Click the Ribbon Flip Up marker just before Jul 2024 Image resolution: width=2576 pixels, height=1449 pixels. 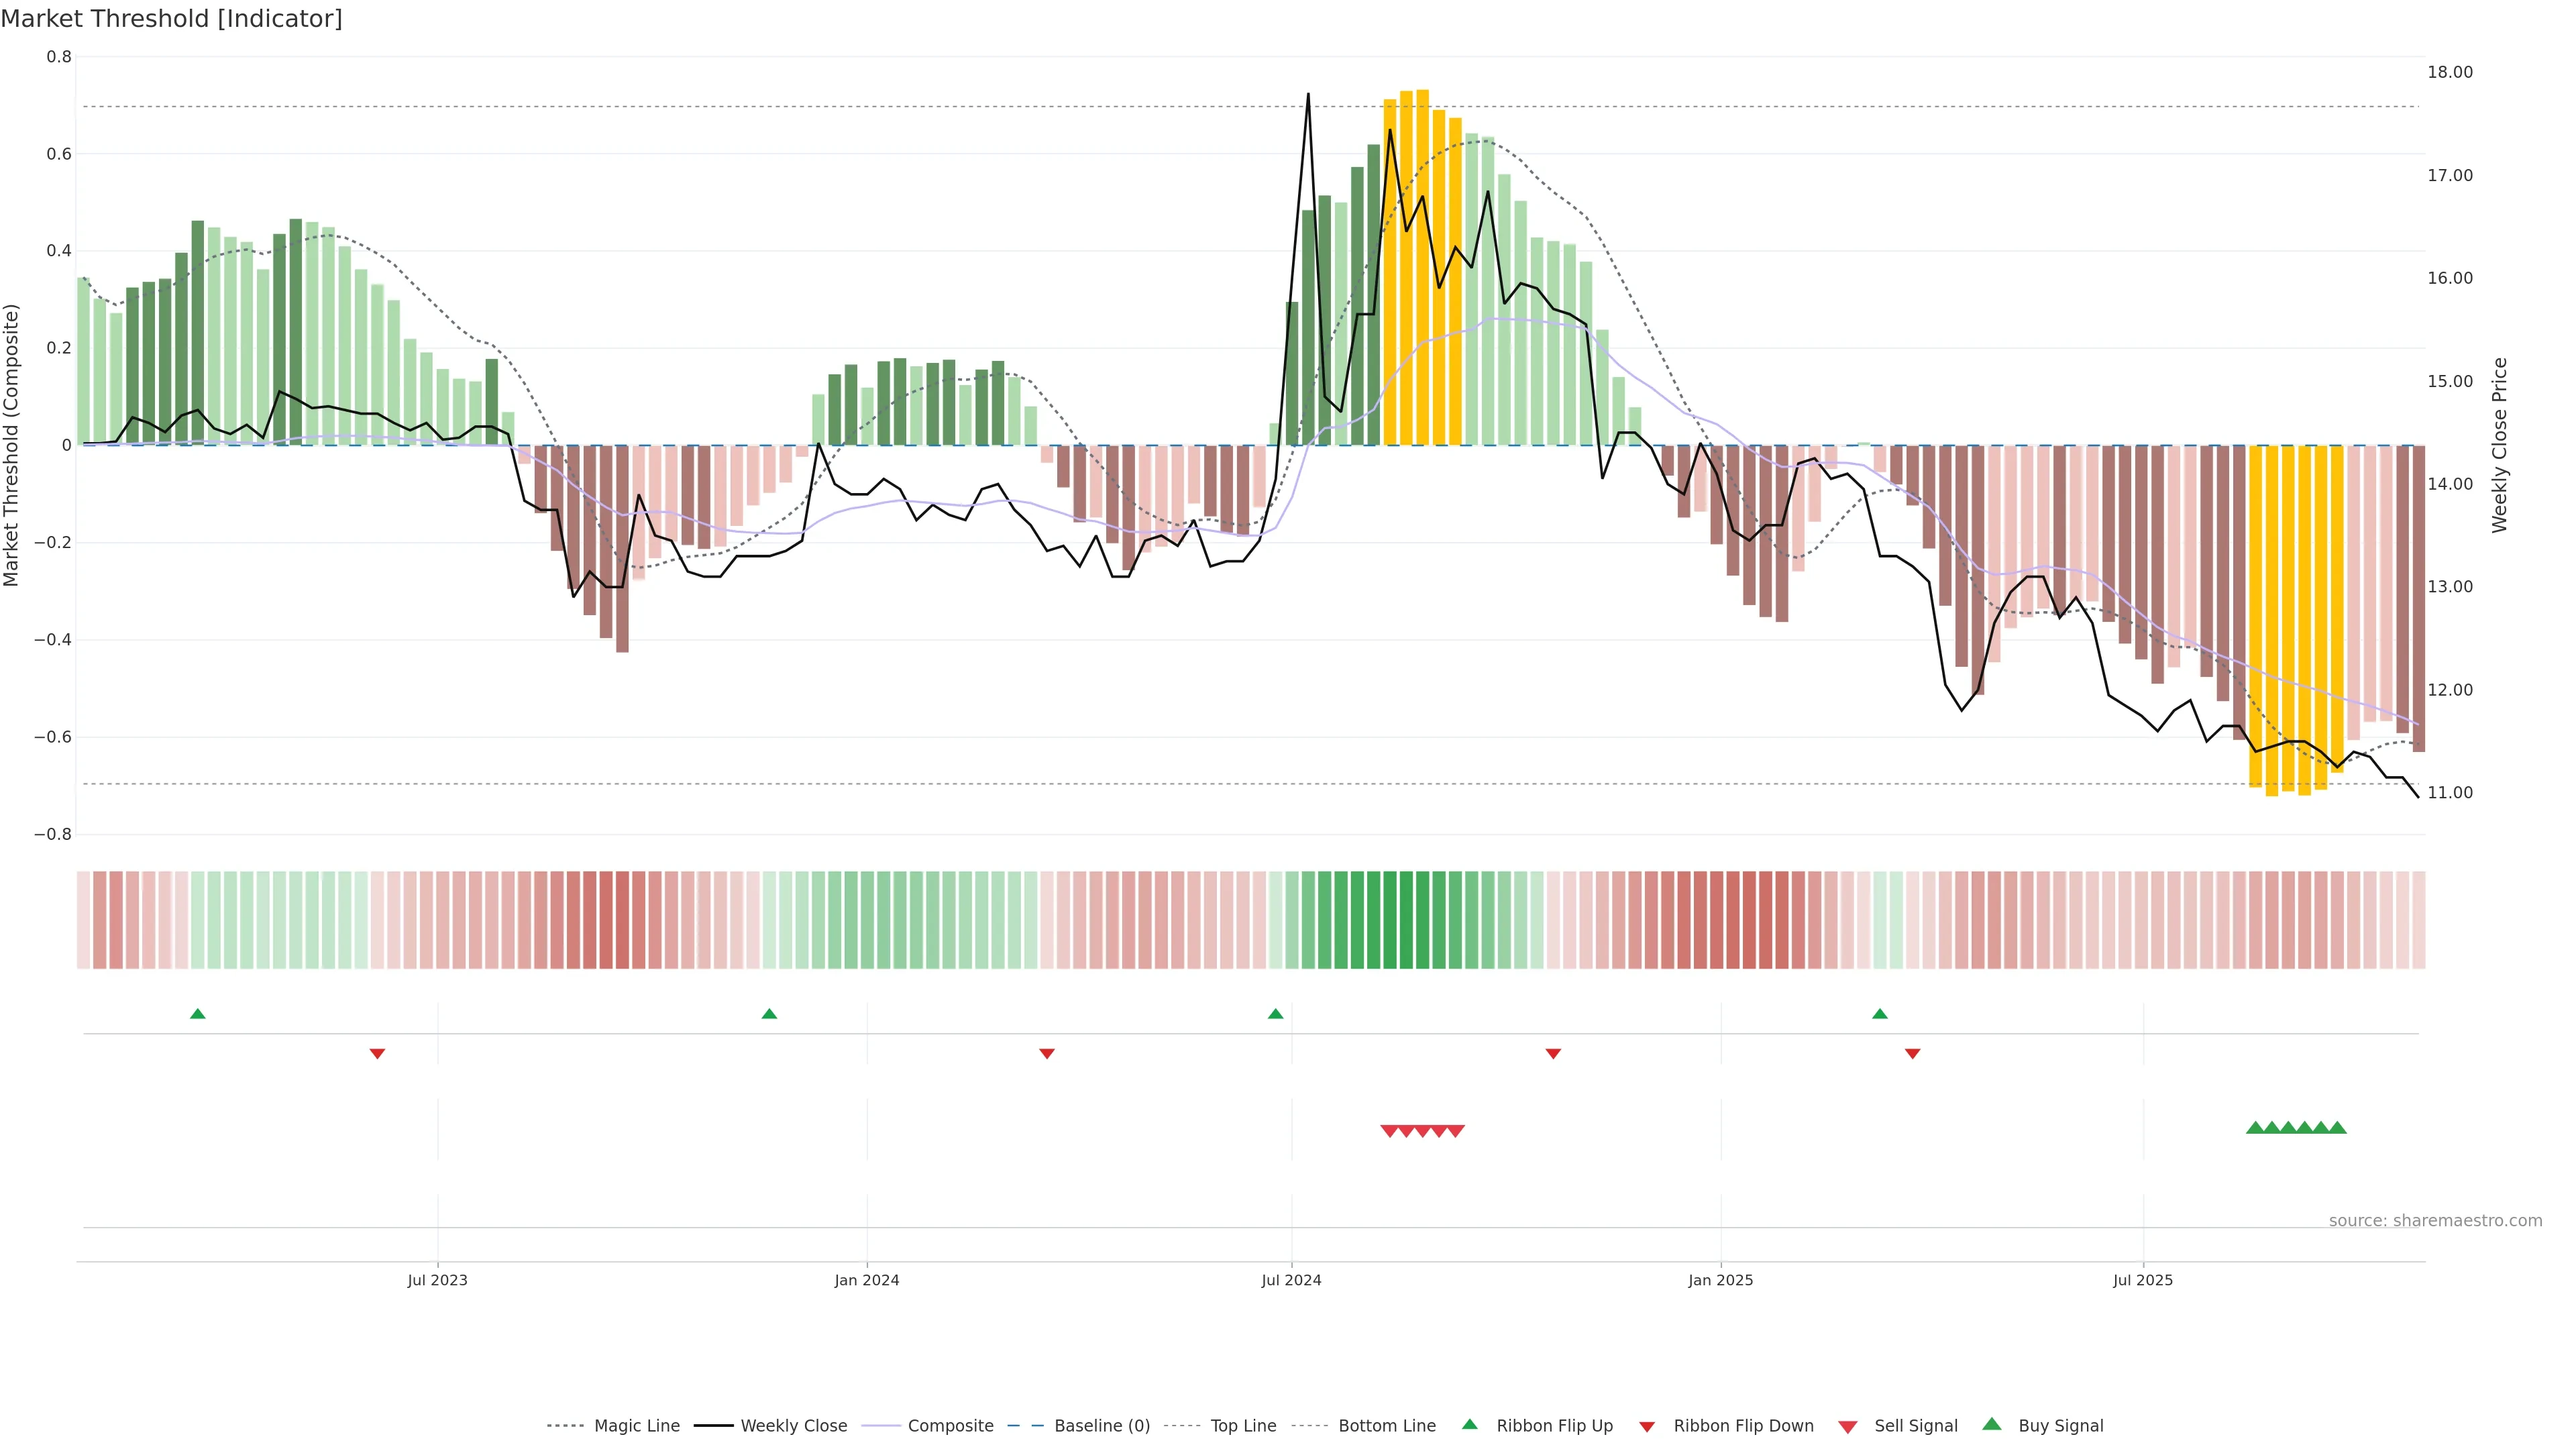pos(1275,1014)
